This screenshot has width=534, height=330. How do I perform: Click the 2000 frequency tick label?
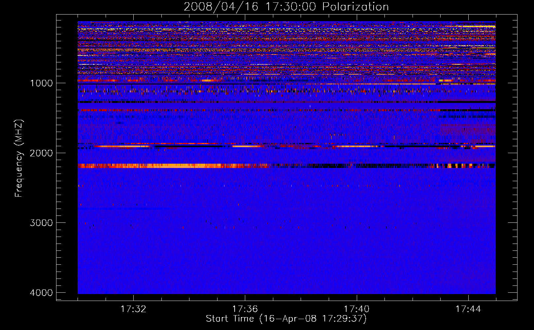tap(42, 153)
